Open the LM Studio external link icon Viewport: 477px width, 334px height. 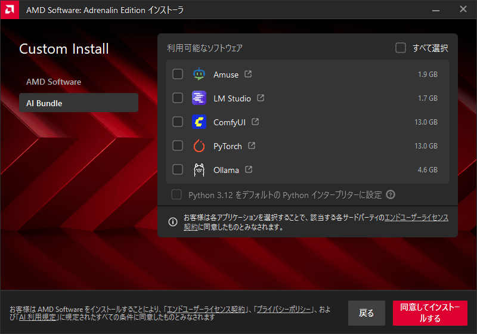click(261, 98)
